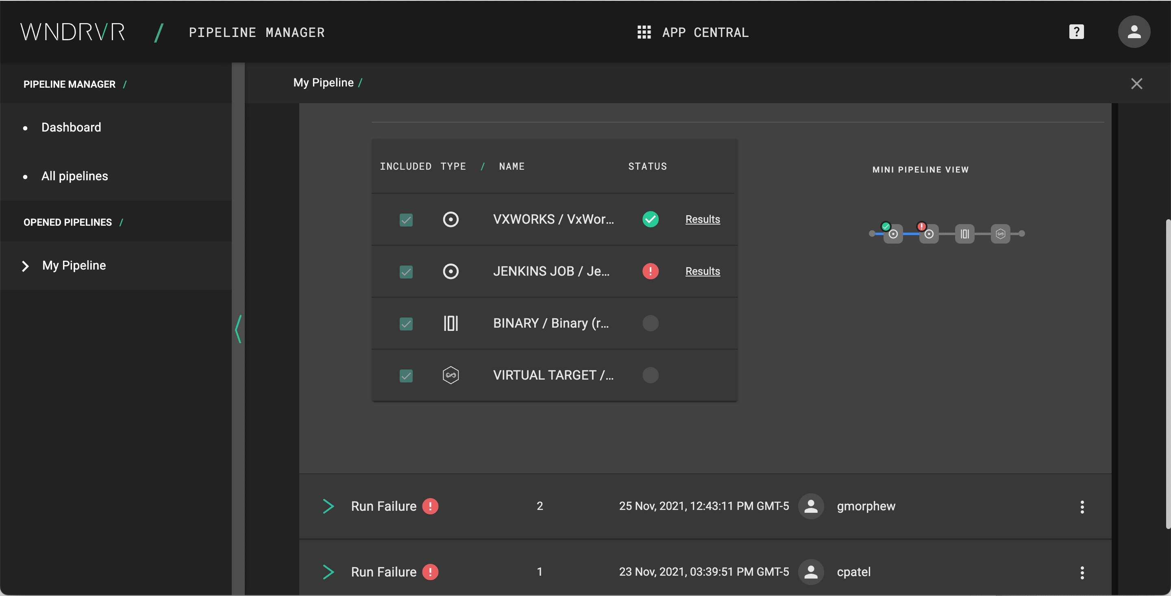Uncheck the included box for VxWorks
This screenshot has width=1171, height=596.
tap(406, 220)
